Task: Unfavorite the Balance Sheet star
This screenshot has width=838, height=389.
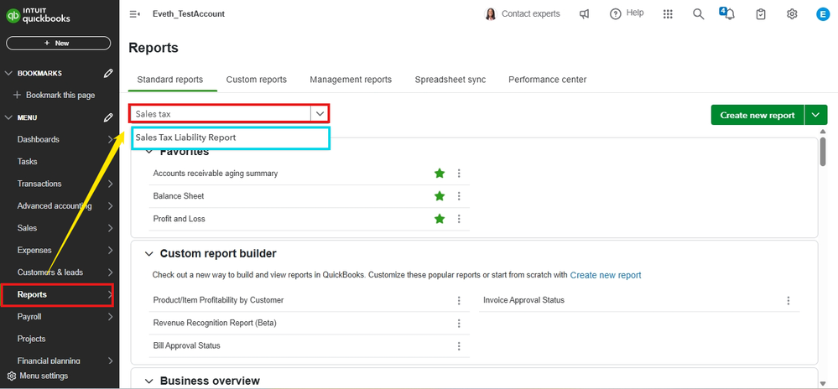Action: [439, 196]
